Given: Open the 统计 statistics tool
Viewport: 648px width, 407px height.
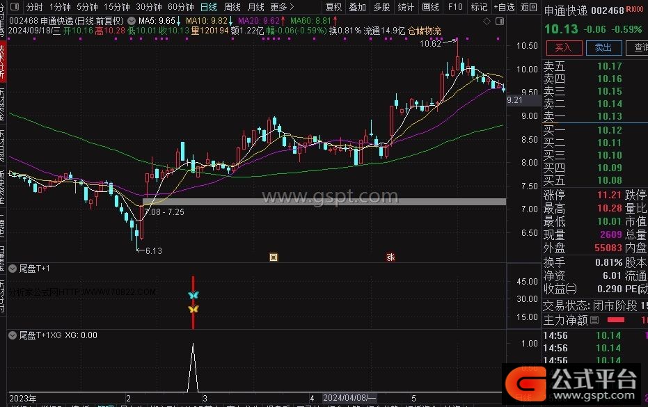Looking at the screenshot, I should point(406,7).
